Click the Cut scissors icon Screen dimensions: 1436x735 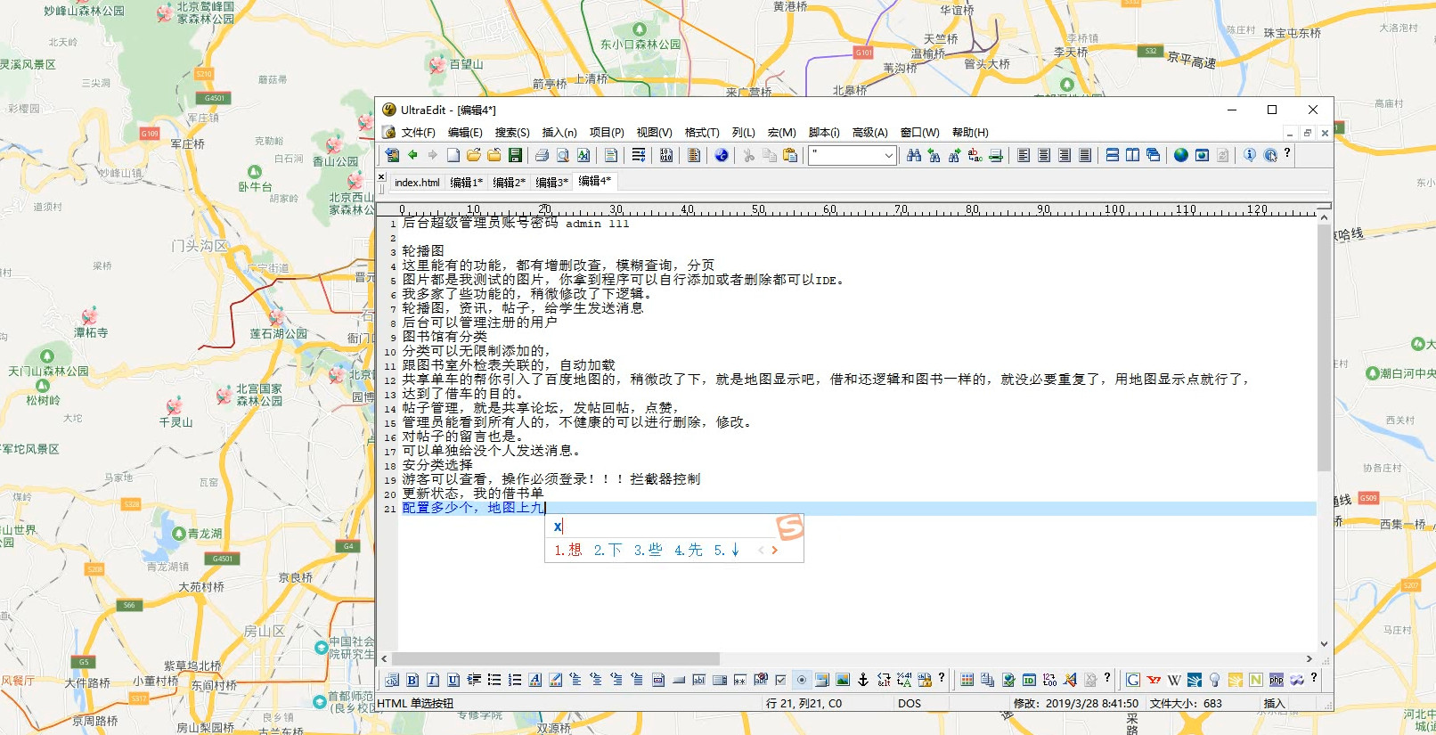click(748, 155)
